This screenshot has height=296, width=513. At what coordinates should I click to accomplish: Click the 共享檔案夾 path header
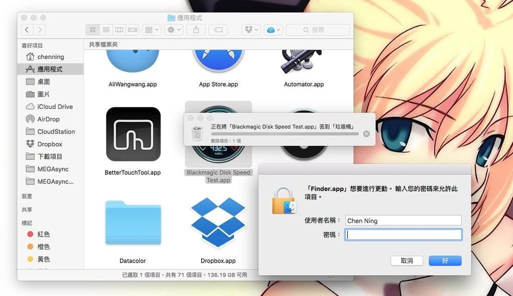pyautogui.click(x=103, y=44)
